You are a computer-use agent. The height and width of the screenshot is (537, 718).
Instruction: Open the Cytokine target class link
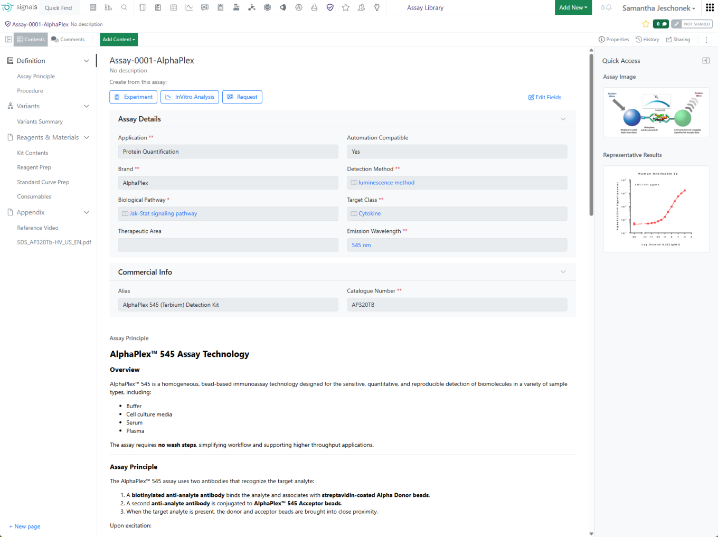(x=370, y=214)
